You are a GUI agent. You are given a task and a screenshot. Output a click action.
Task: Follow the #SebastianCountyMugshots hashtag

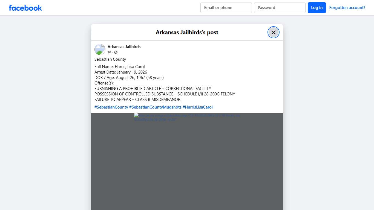(x=155, y=107)
